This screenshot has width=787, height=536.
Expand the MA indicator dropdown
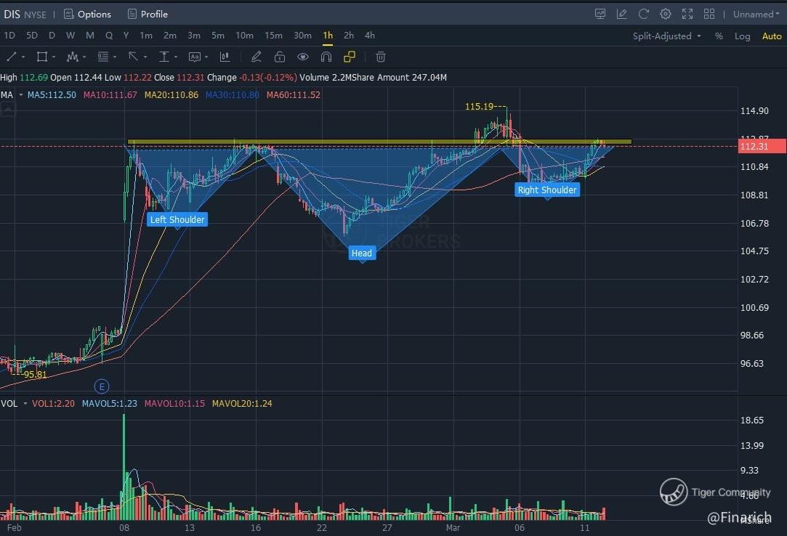click(x=21, y=95)
